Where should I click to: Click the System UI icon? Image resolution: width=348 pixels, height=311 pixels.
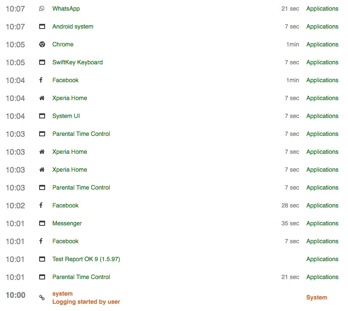pyautogui.click(x=41, y=116)
